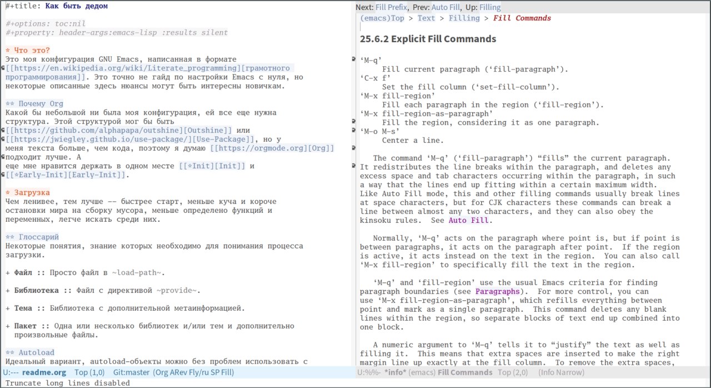Fold the '** Почему Org' subheading

(34, 104)
